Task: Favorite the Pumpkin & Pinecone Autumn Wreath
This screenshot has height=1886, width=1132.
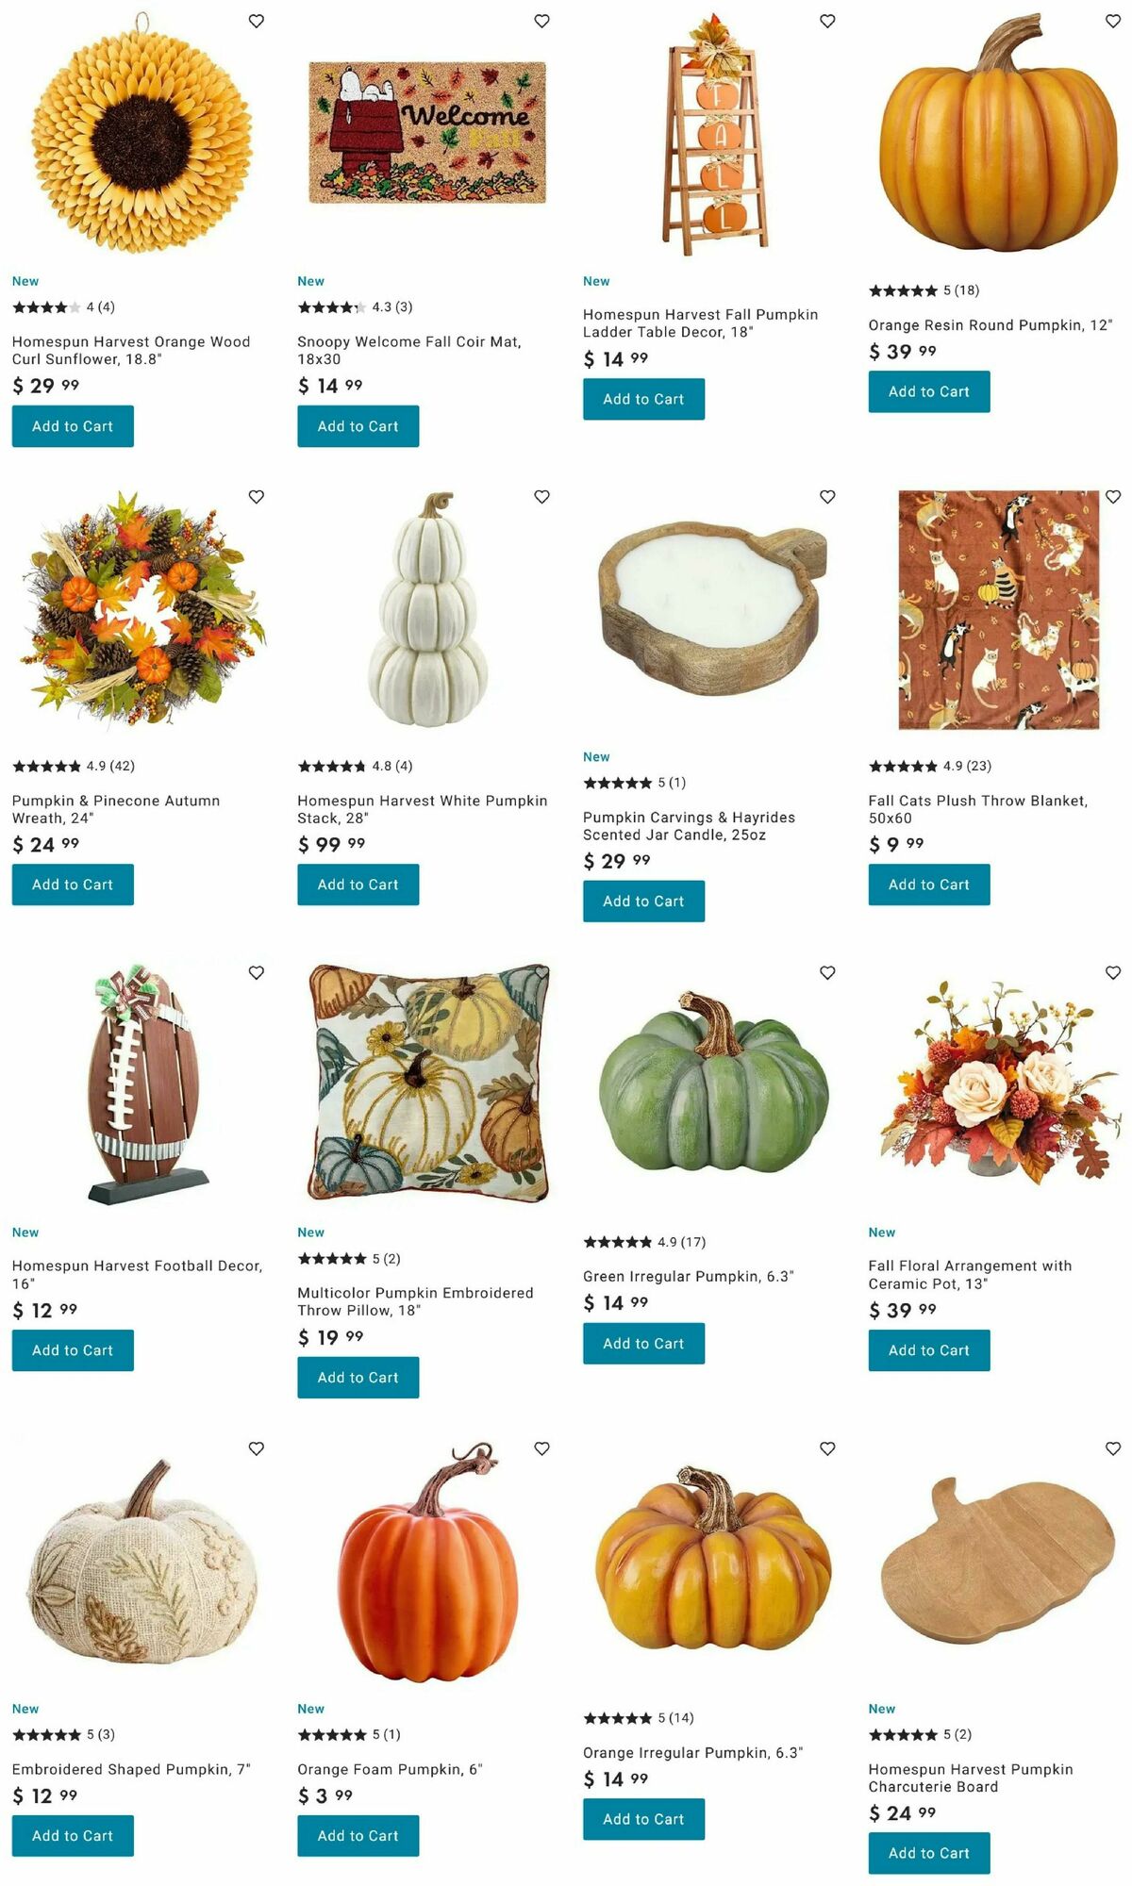Action: (256, 497)
